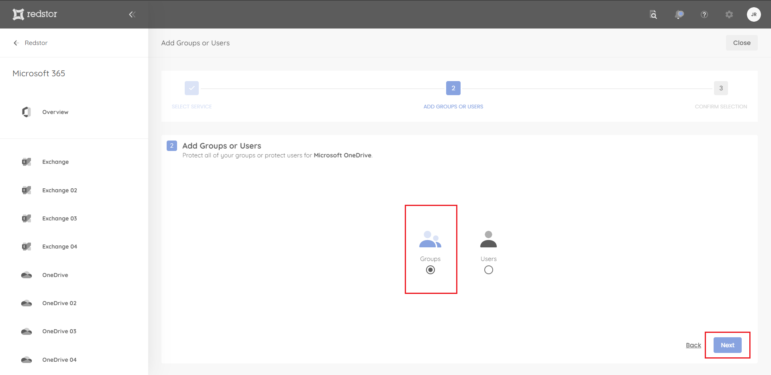Open OneDrive 04 in the sidebar
The height and width of the screenshot is (375, 771).
point(59,360)
